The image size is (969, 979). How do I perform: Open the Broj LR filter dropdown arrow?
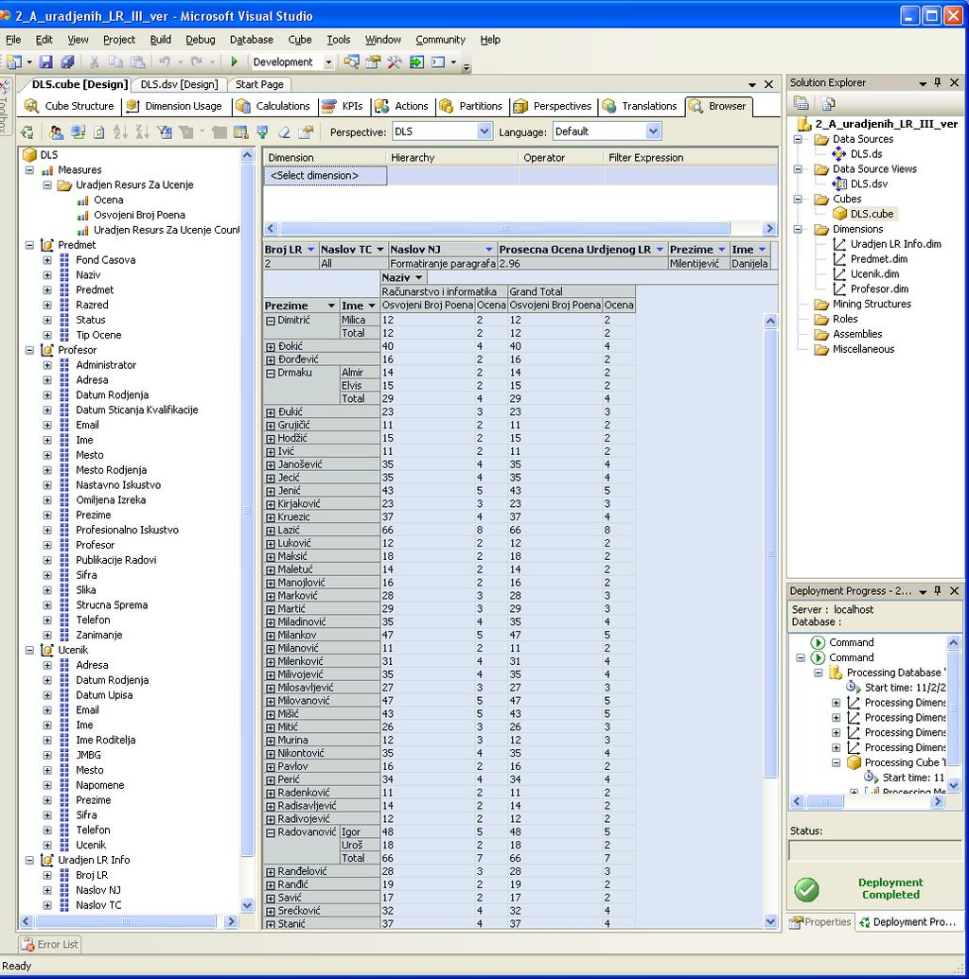pos(310,250)
